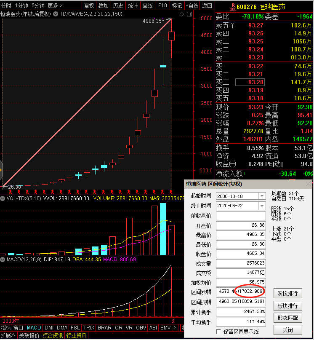314x340 pixels.
Task: Select the OBV indicator tab
Action: [x=141, y=328]
